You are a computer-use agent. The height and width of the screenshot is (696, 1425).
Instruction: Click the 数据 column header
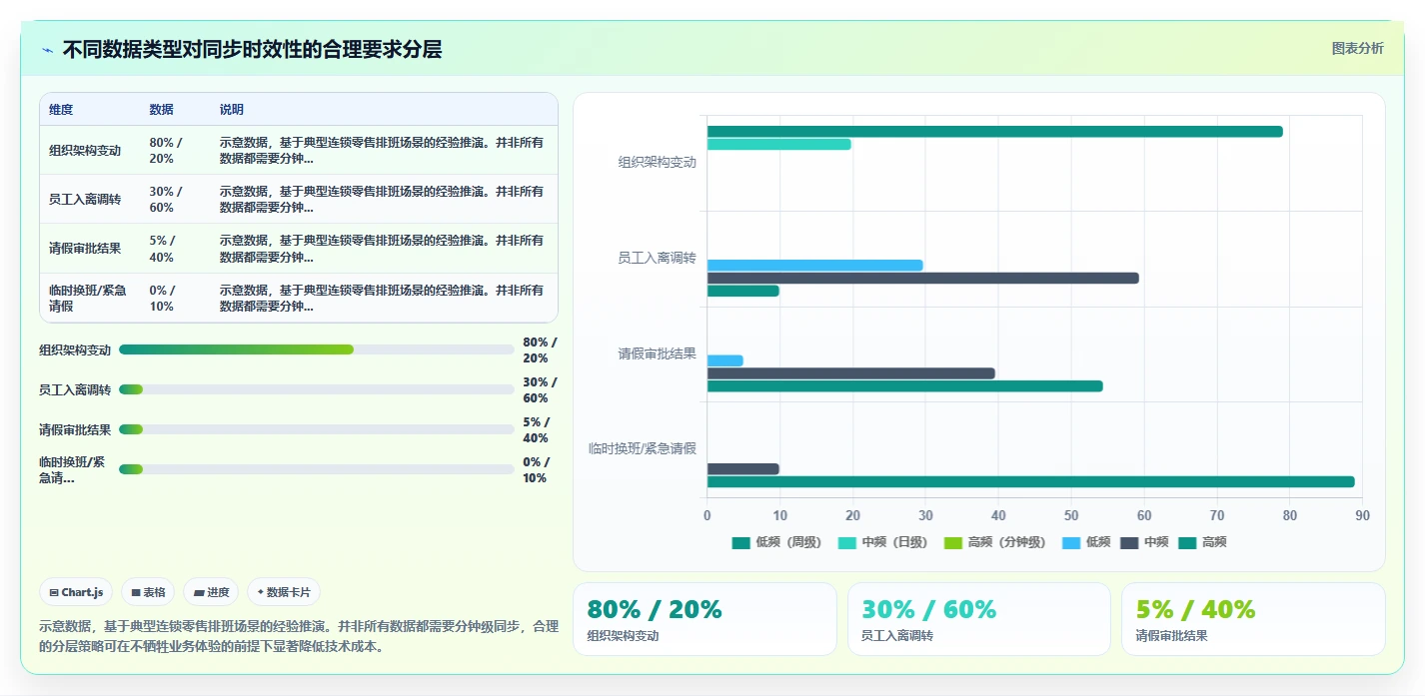(161, 110)
